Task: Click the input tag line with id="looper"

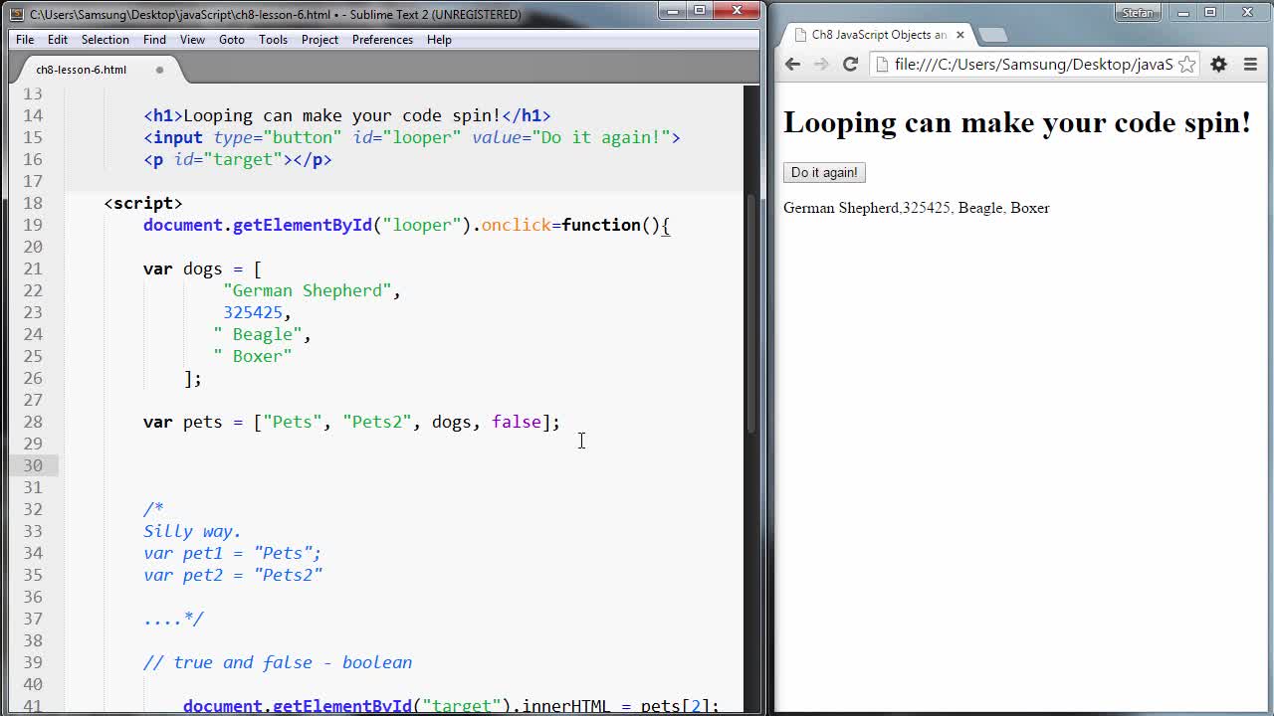Action: pyautogui.click(x=412, y=137)
